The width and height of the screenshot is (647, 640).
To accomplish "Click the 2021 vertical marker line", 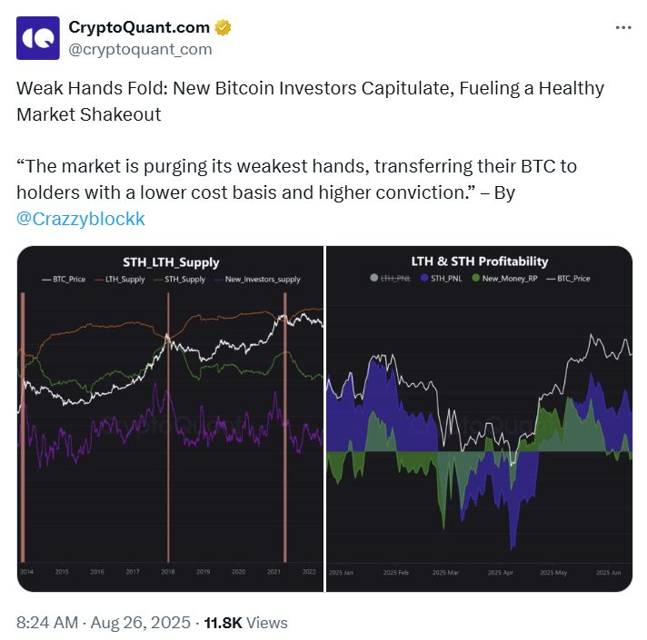I will [285, 427].
